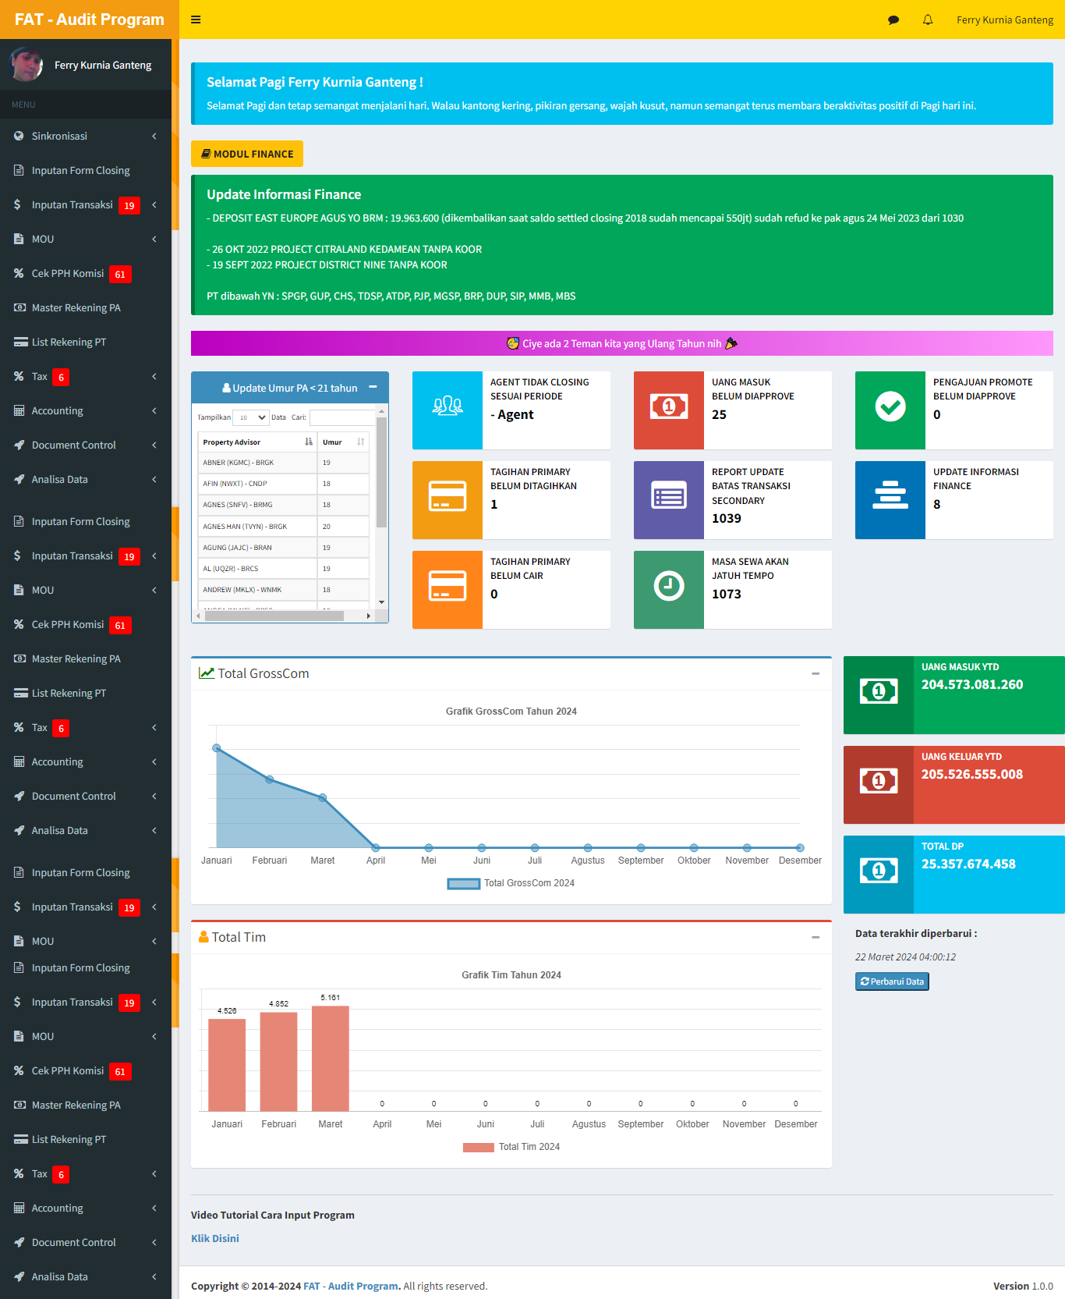
Task: Open the topmost Inputan Form Closing menu item
Action: [80, 170]
